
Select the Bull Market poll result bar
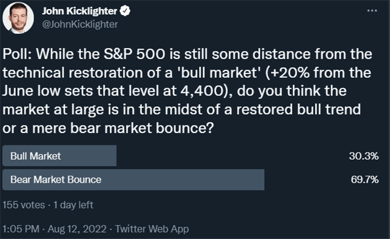pos(60,156)
